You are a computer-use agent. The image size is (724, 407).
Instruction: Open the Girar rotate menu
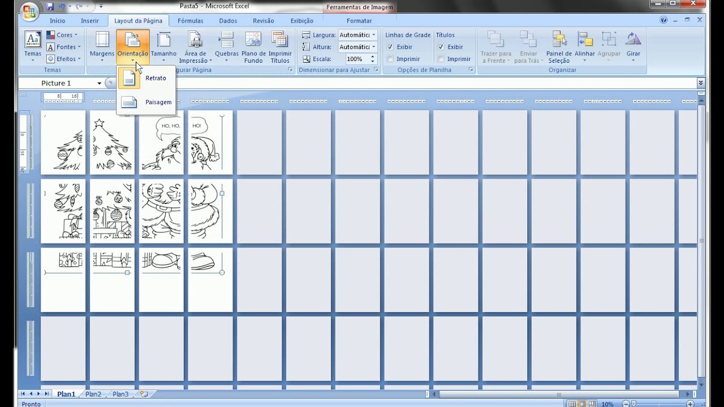pos(633,47)
